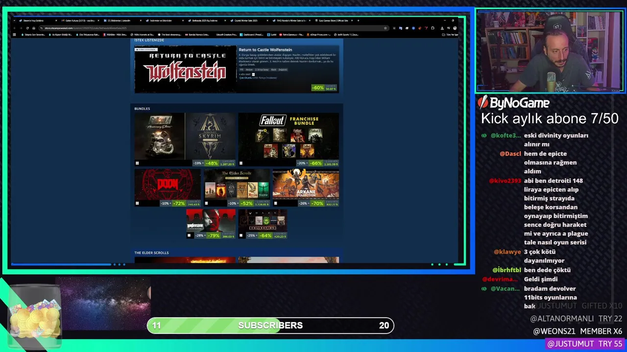Click the browser back arrow
Image resolution: width=627 pixels, height=352 pixels.
(15, 28)
